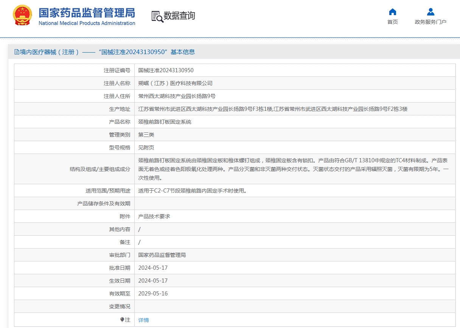
Task: Click the slash value in 备注 row
Action: coord(140,242)
